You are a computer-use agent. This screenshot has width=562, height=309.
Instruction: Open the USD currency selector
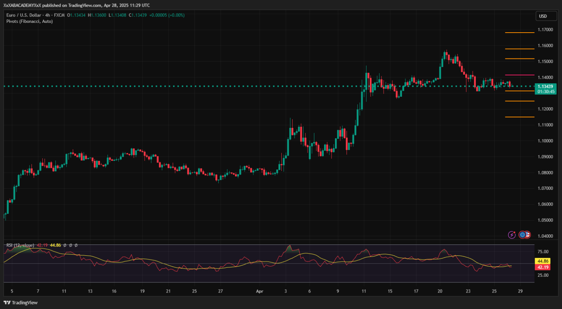tap(546, 16)
